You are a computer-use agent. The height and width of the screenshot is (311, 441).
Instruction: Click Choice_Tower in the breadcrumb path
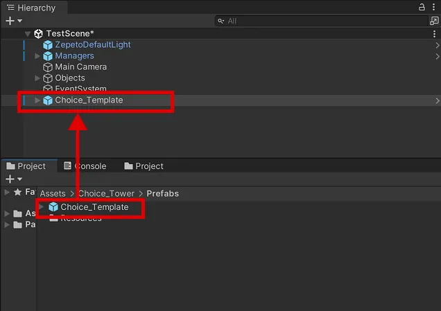106,193
